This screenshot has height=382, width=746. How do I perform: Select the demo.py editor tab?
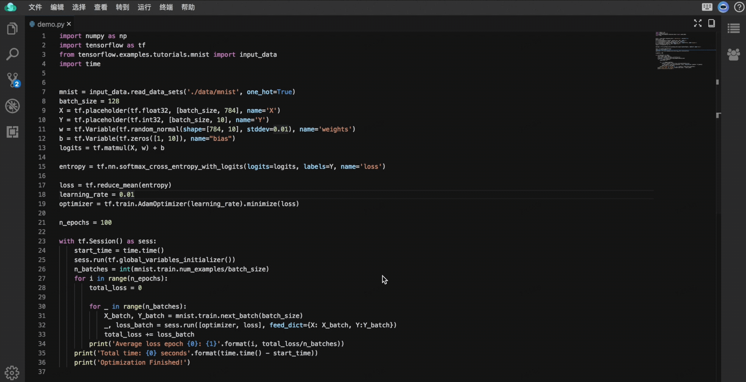(x=50, y=24)
